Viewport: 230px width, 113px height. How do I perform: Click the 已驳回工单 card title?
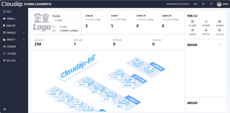click(x=166, y=16)
